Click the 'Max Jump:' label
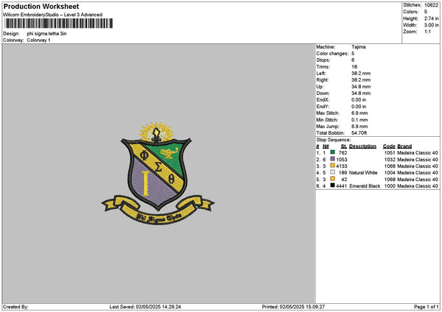442x312 pixels. point(328,127)
